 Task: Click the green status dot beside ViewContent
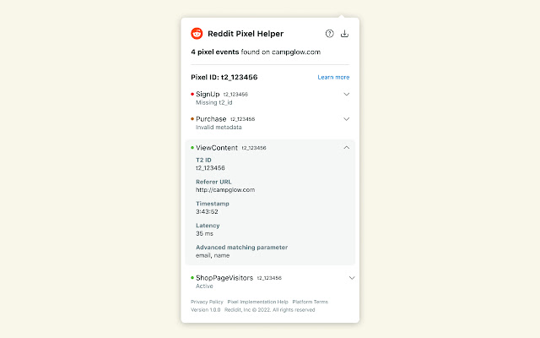tap(192, 148)
